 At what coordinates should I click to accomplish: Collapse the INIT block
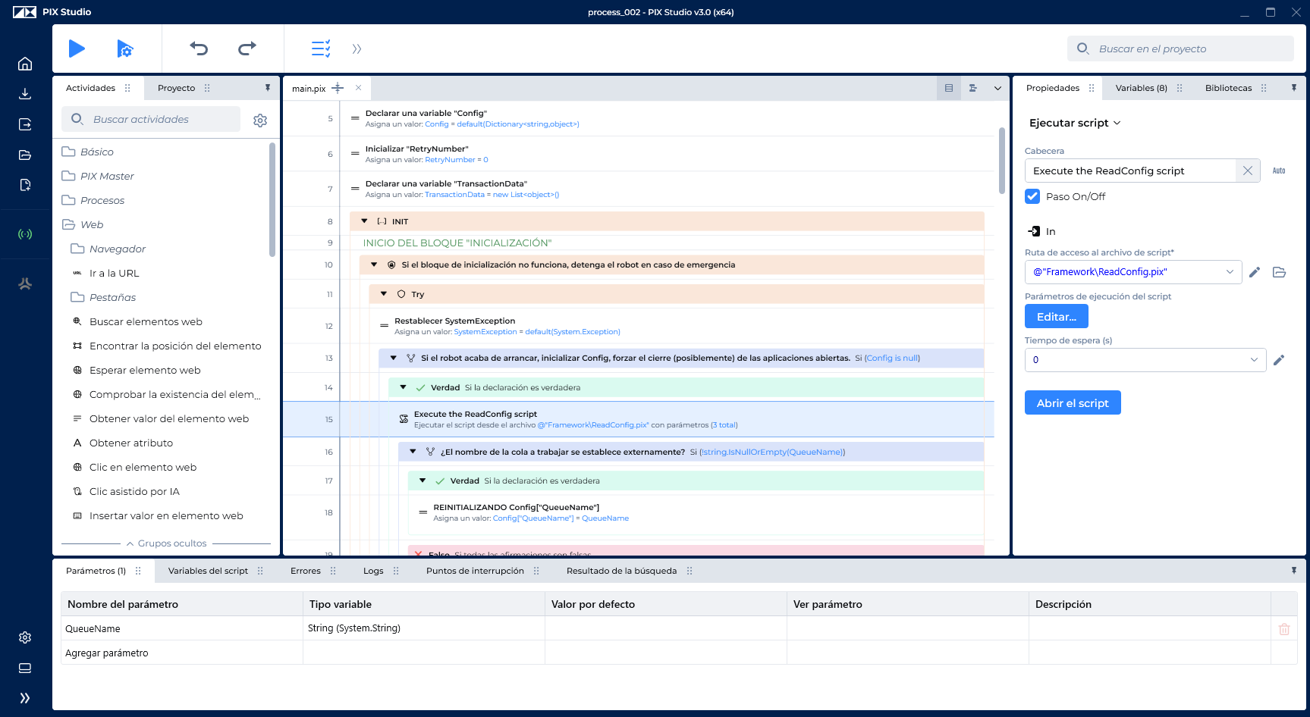coord(364,221)
